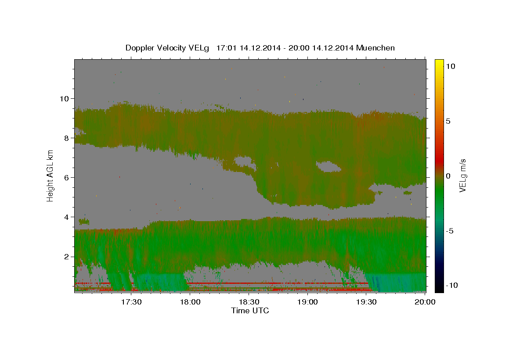Viewport: 527px width, 351px height.
Task: Click the colorbar label '5'
Action: click(x=448, y=121)
